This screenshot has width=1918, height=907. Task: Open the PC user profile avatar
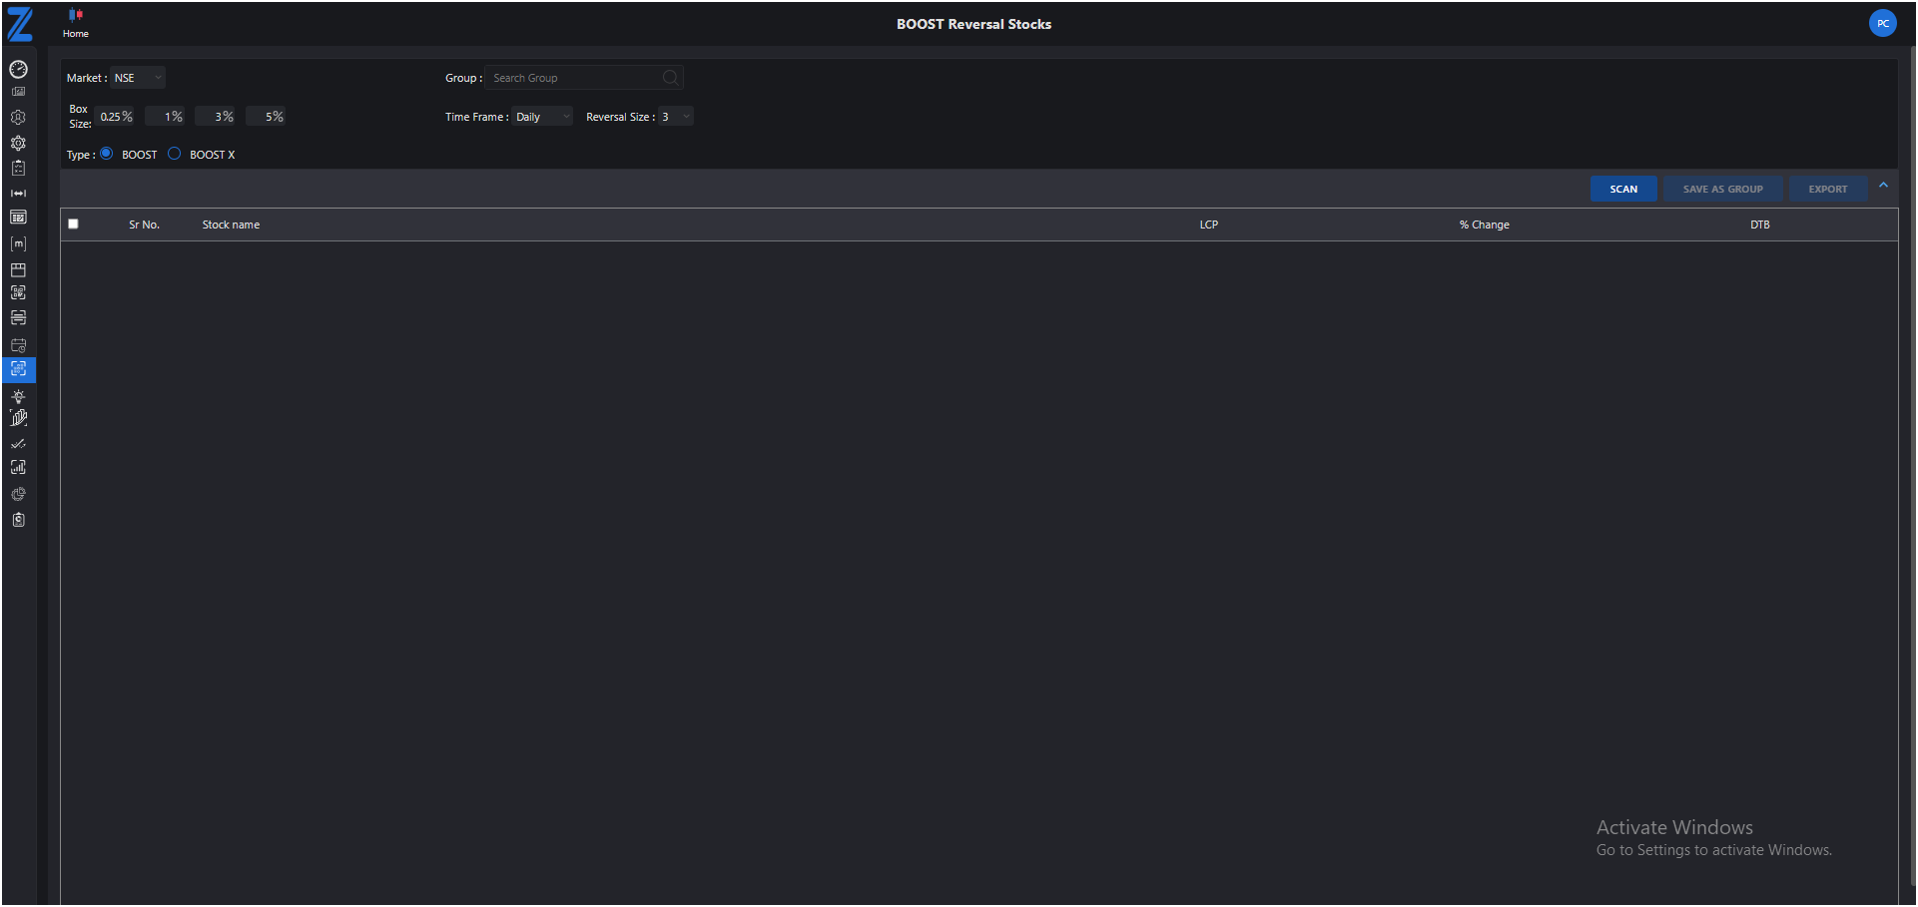1882,23
